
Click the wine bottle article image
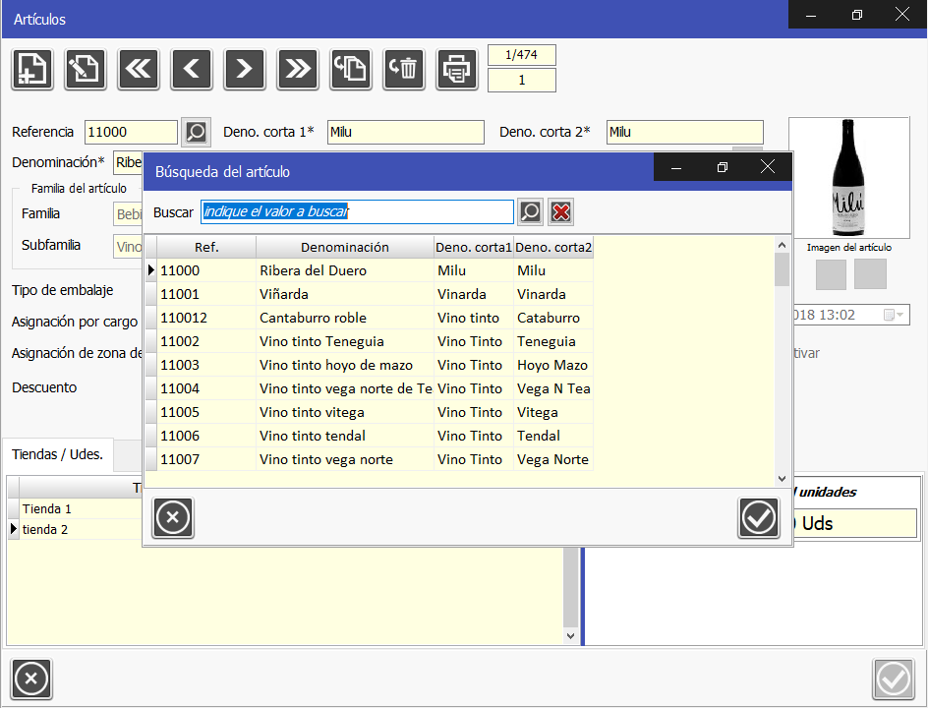[x=848, y=179]
